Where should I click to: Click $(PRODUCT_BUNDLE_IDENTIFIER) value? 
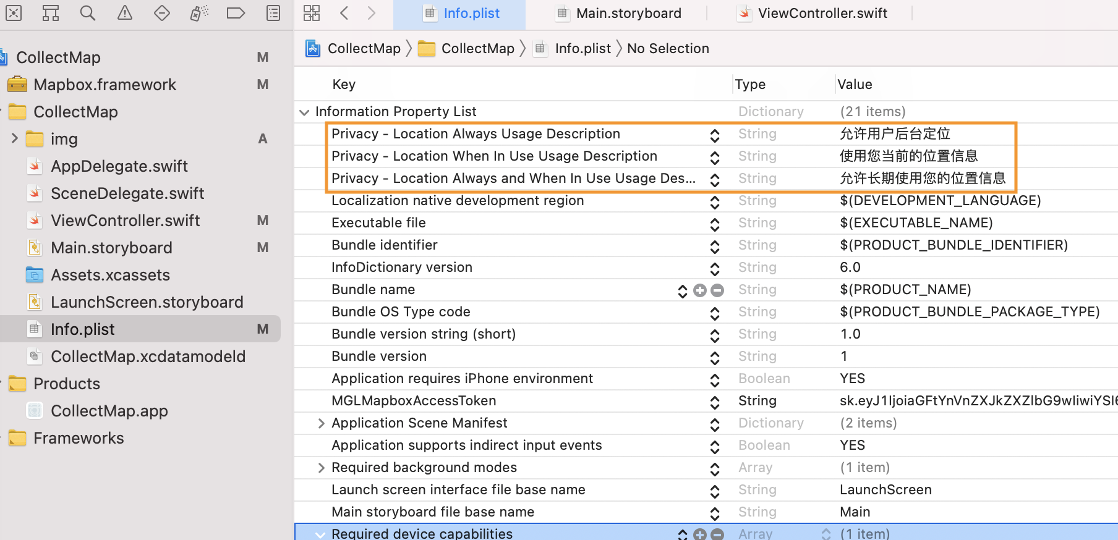pos(954,245)
